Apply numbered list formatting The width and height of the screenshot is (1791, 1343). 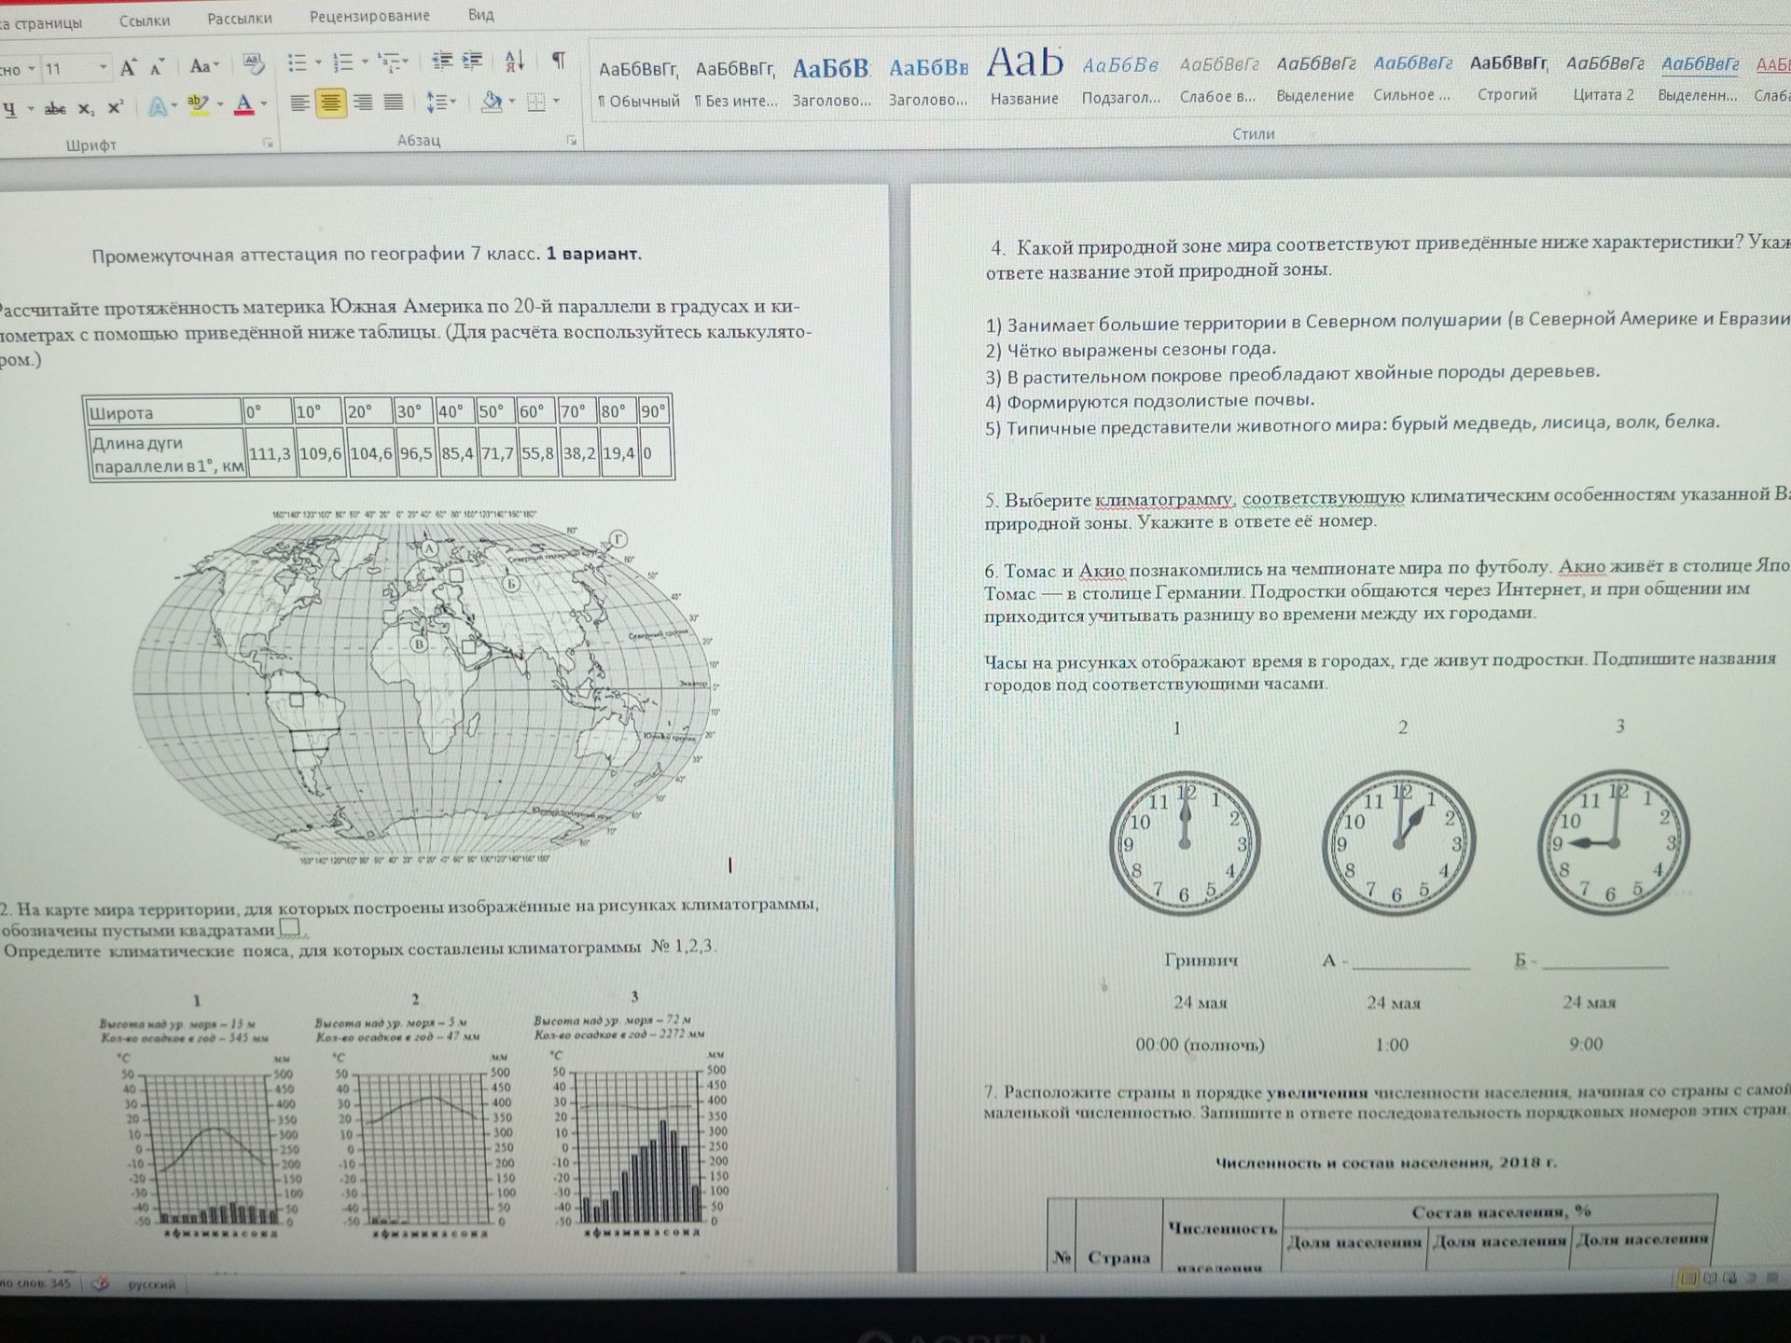click(343, 63)
